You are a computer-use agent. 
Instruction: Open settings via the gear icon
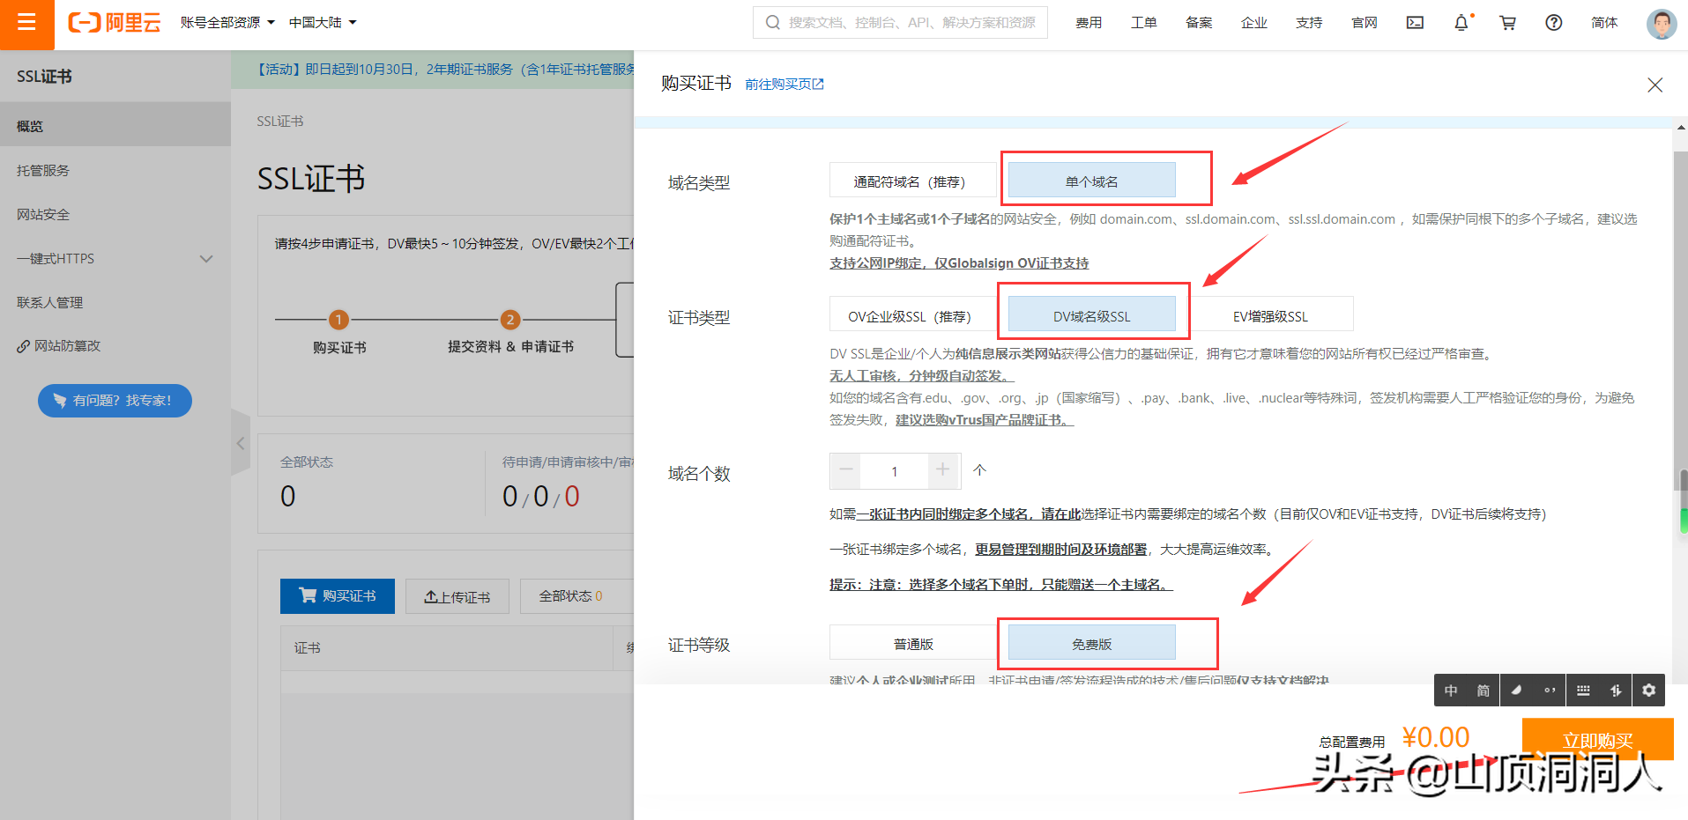(x=1648, y=690)
